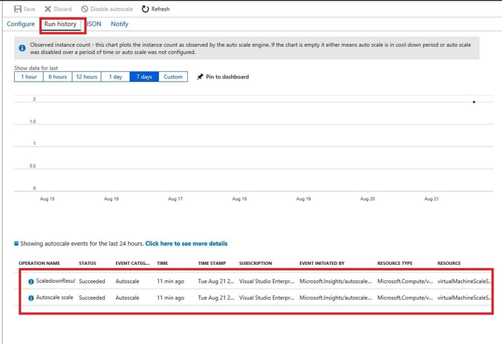Click the Refresh arrow icon
This screenshot has width=502, height=344.
(x=145, y=9)
